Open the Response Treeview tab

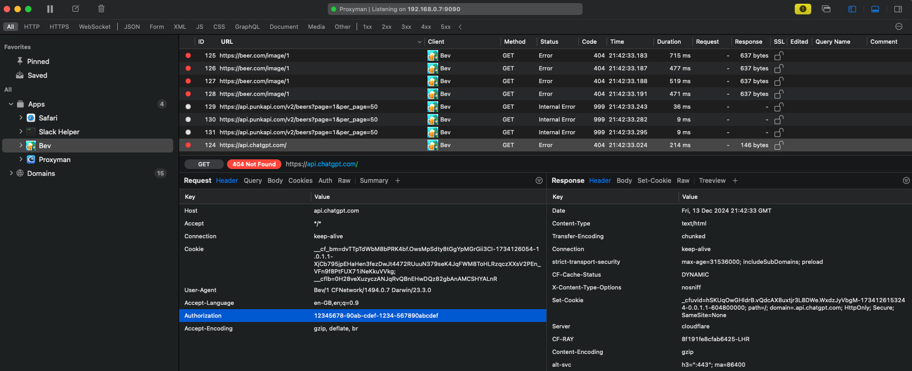click(x=712, y=181)
